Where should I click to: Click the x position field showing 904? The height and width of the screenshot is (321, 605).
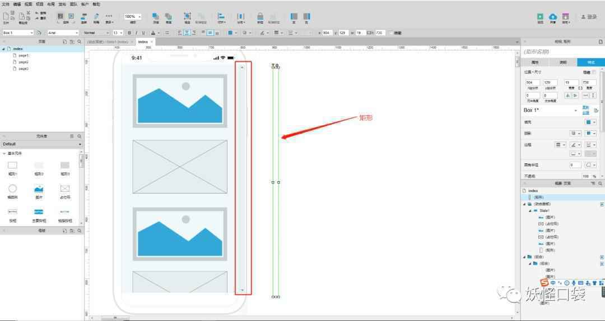[328, 33]
